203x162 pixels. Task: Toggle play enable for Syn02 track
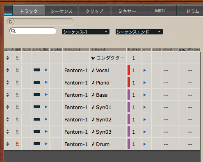point(46,119)
